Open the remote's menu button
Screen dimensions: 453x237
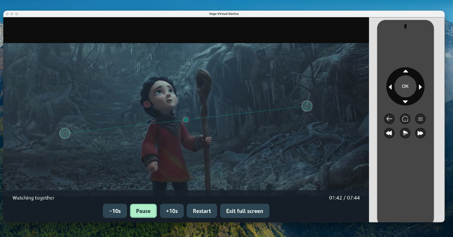pos(420,118)
